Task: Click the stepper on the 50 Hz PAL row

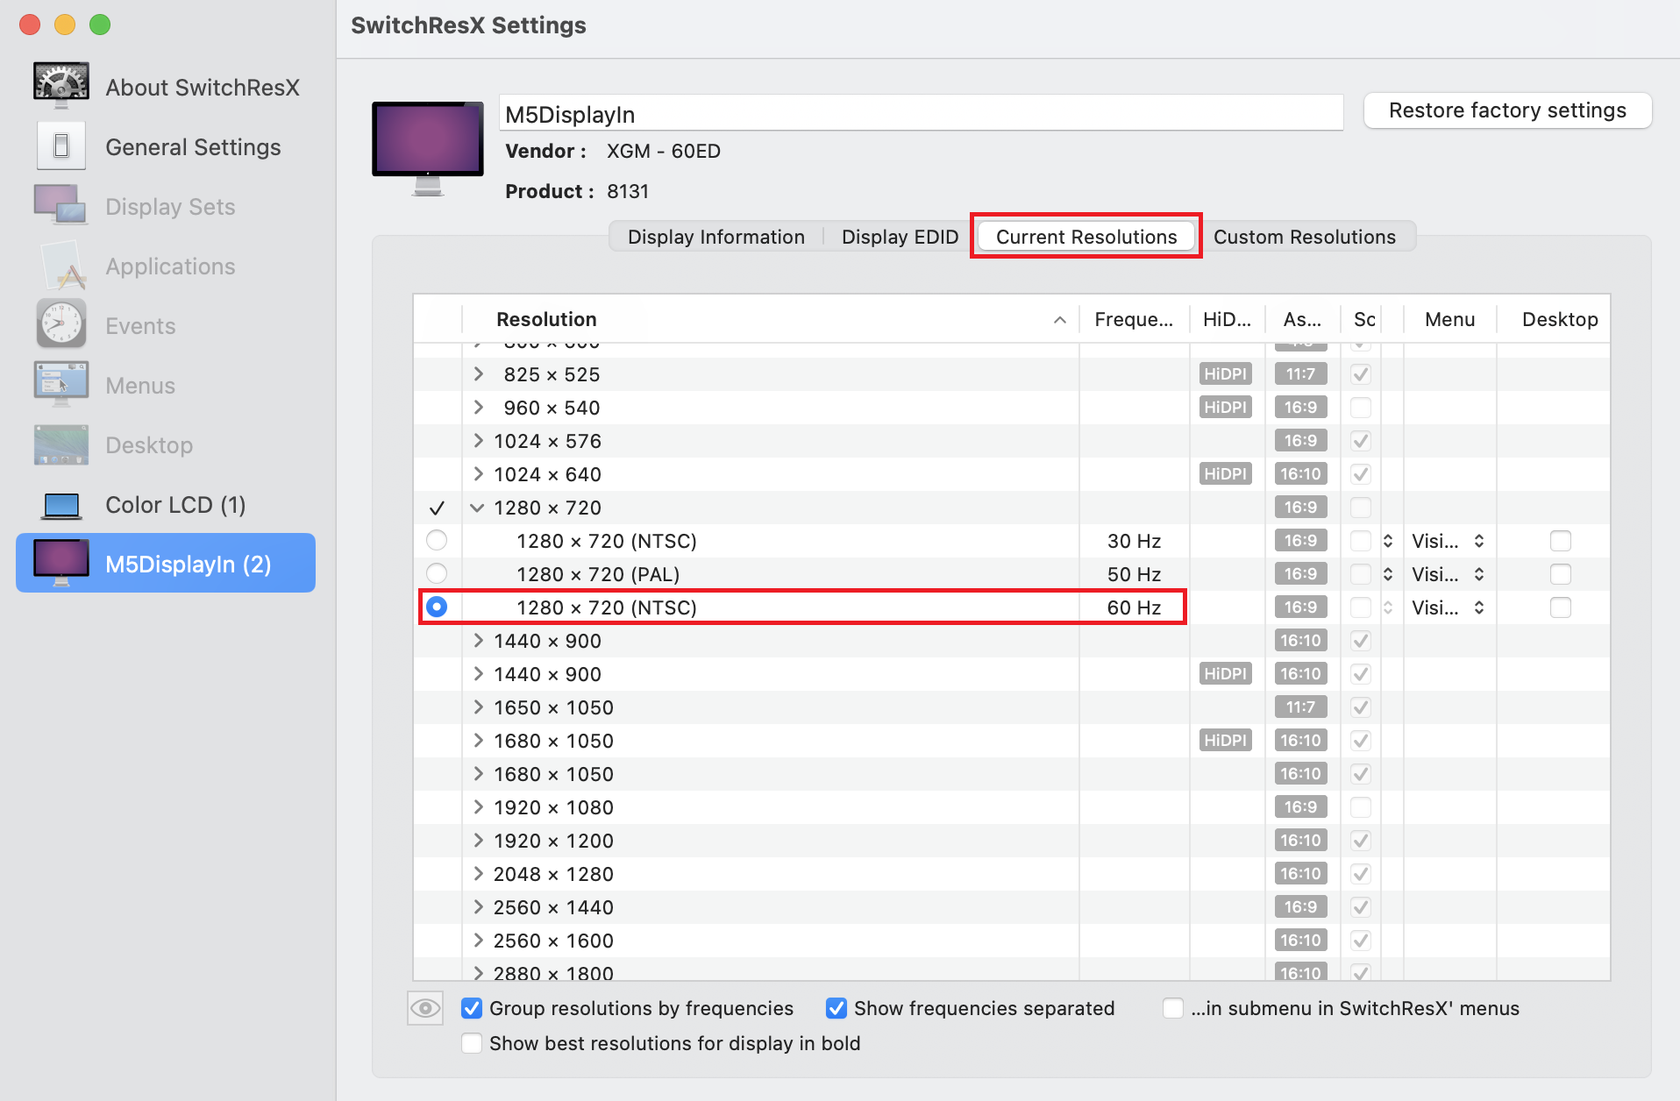Action: tap(1388, 574)
